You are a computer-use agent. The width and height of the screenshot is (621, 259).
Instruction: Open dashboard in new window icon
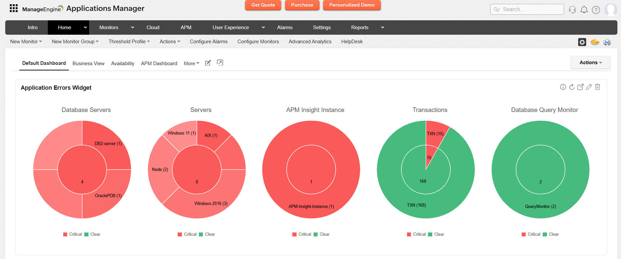click(220, 63)
